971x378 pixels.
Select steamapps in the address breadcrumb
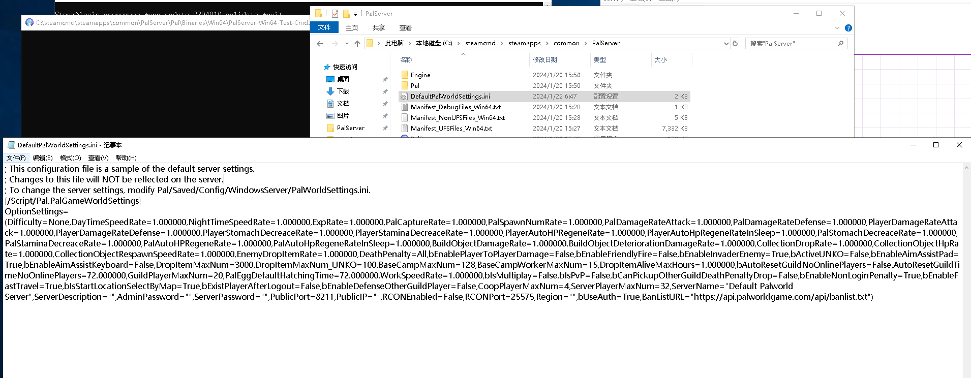(x=525, y=44)
